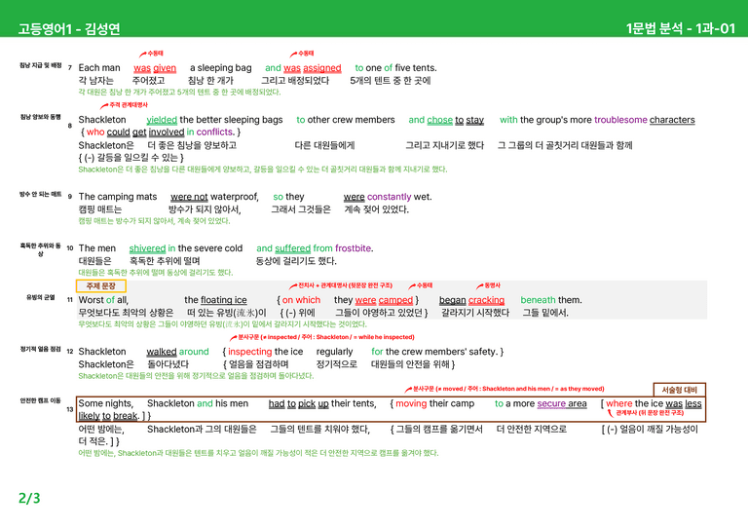The image size is (748, 529).
Task: Click the Korean phrase "그들 밑에서."
Action: (x=545, y=313)
